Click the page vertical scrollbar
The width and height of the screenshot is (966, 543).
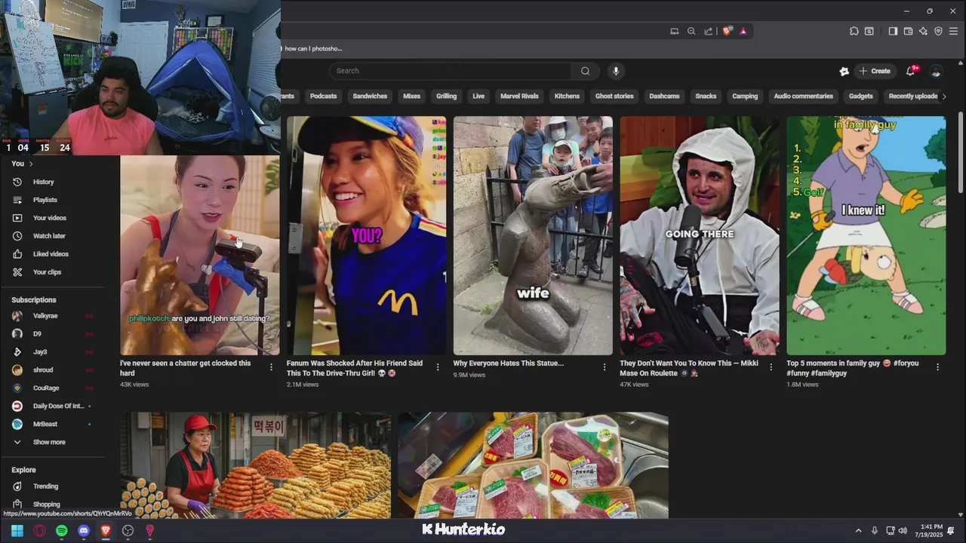(x=961, y=151)
